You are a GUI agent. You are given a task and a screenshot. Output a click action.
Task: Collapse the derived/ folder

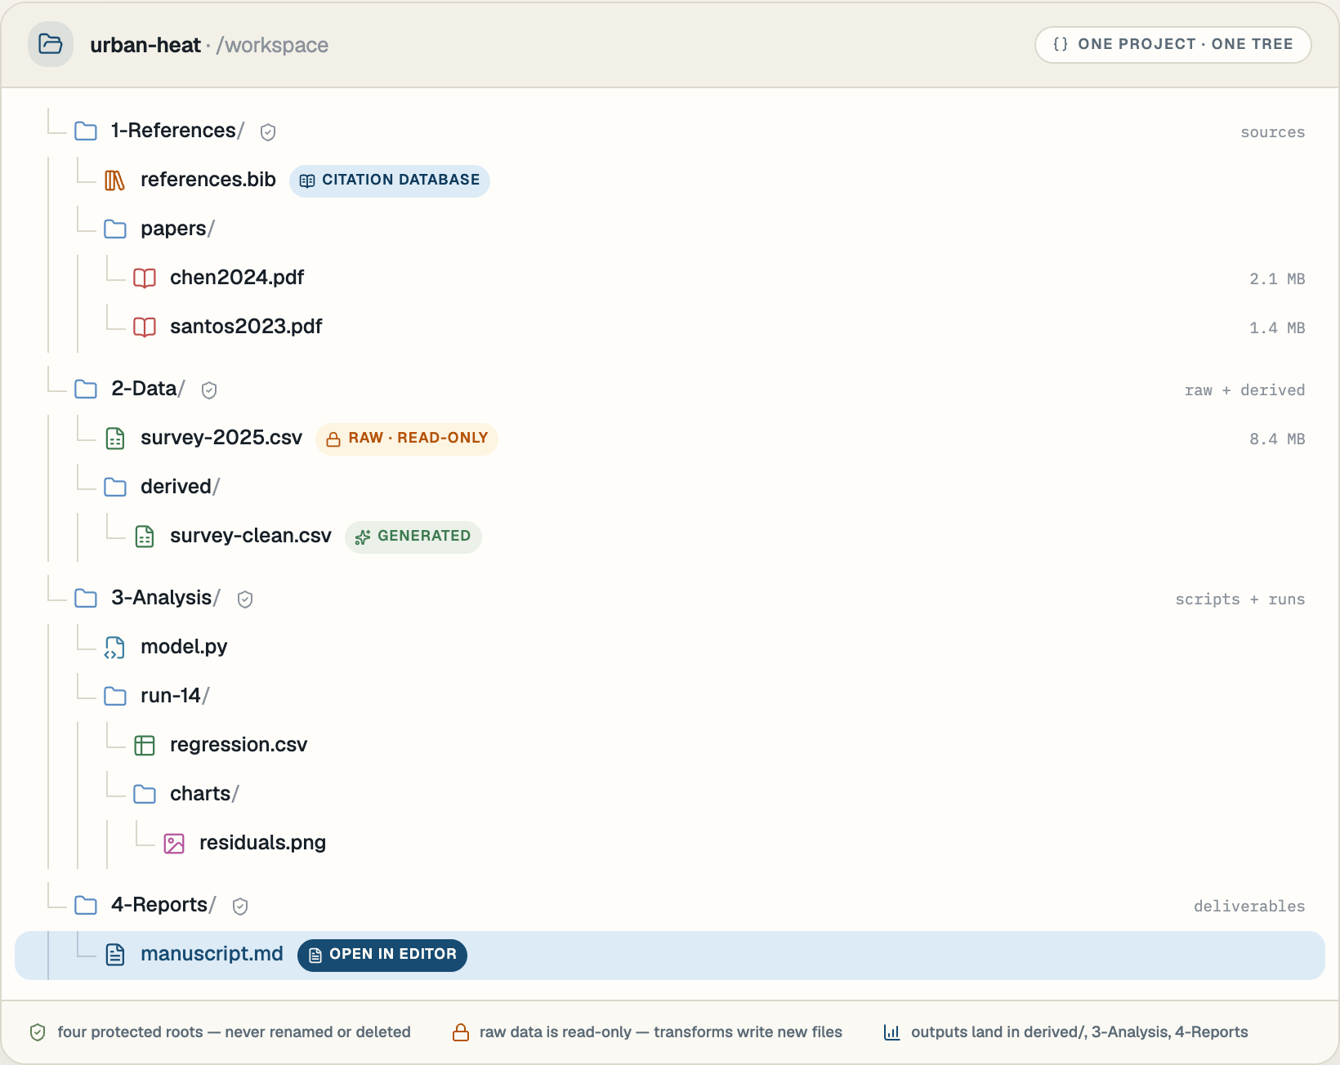coord(115,488)
